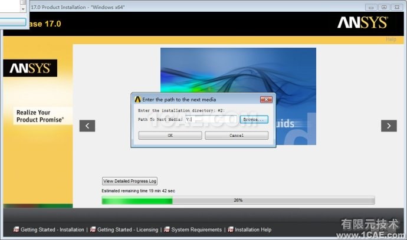Click the PDF icon beside Getting Started - Installation
Image resolution: width=407 pixels, height=240 pixels.
16,229
